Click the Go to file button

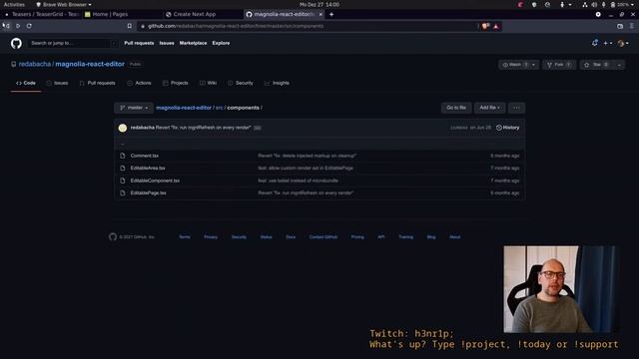click(456, 108)
